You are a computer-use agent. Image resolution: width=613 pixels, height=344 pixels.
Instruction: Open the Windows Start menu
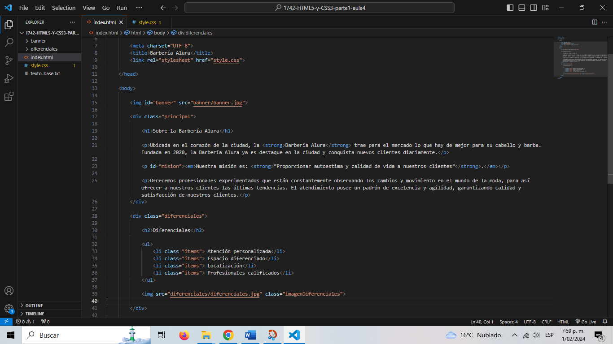(x=11, y=335)
